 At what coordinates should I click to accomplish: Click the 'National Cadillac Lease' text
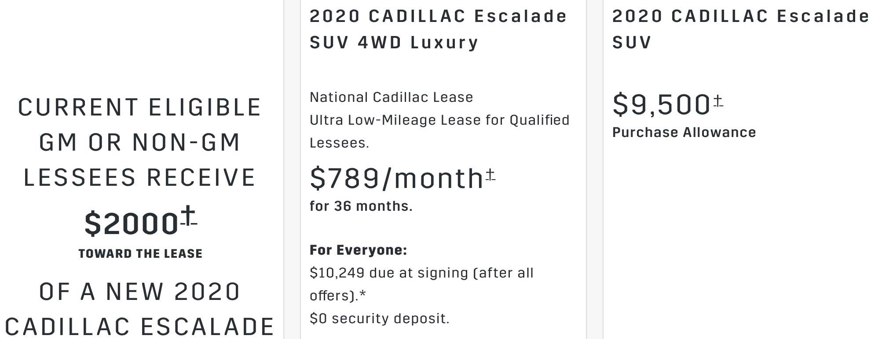[392, 97]
